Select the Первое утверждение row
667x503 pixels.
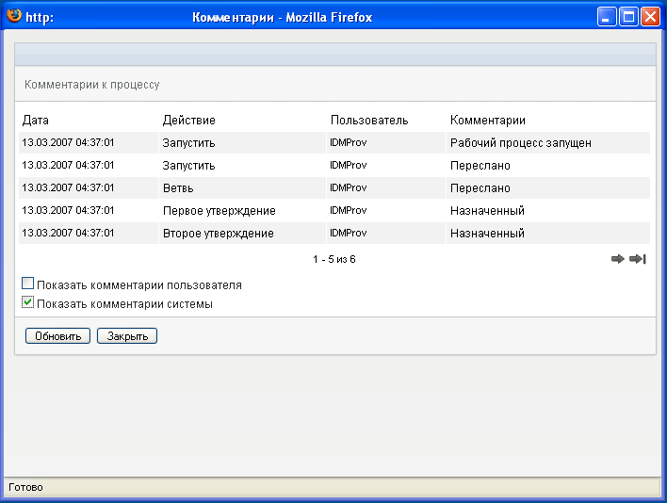[x=219, y=210]
